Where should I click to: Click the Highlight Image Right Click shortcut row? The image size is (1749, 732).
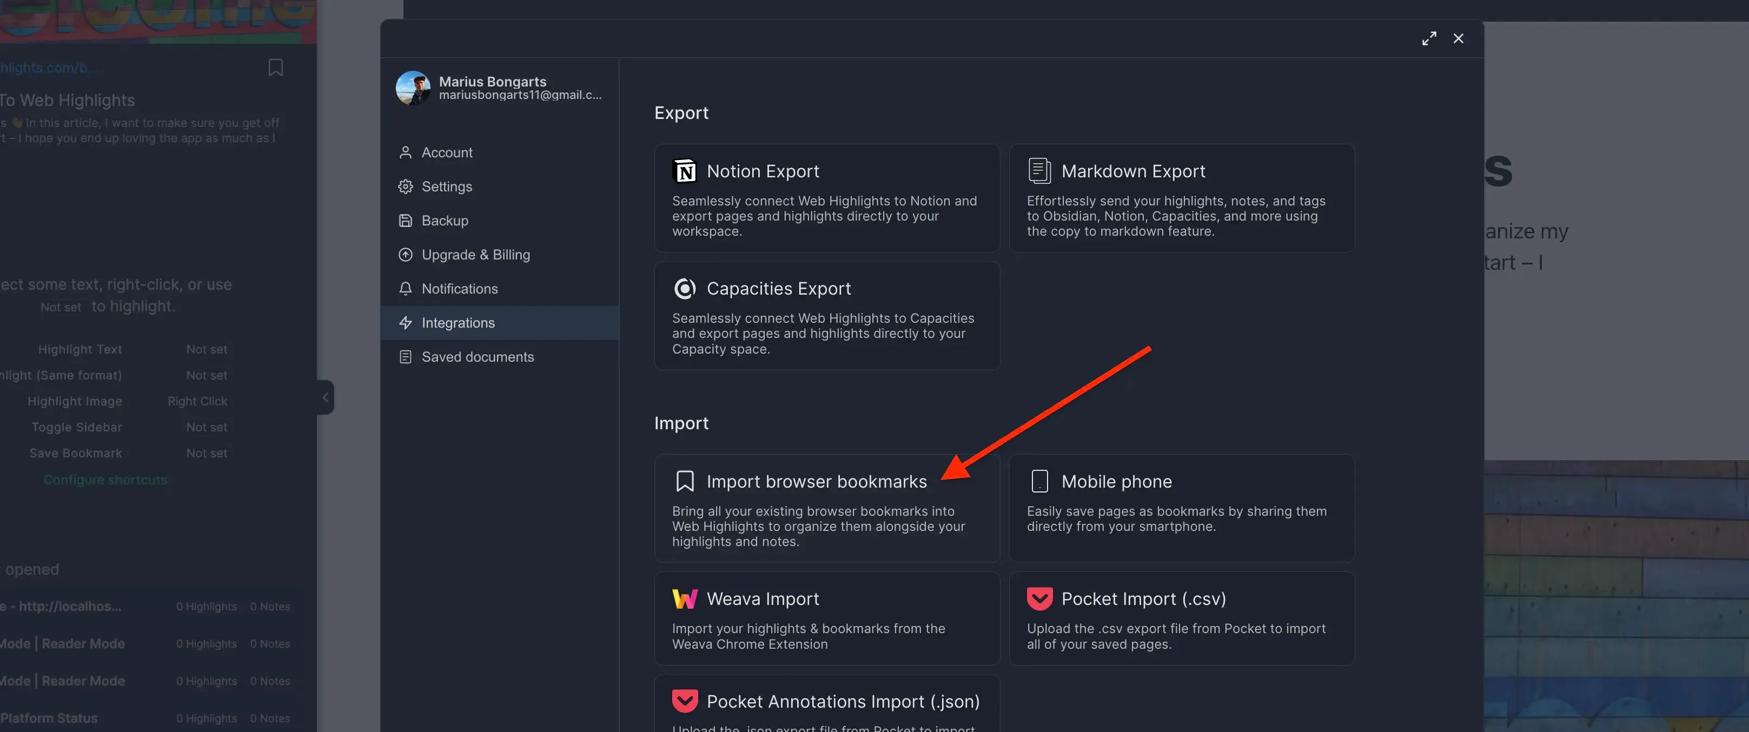[127, 401]
